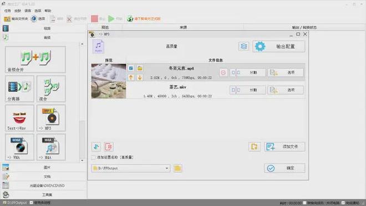The image size is (366, 206).
Task: Open the 音频合并 audio joiner tool
Action: click(x=35, y=59)
